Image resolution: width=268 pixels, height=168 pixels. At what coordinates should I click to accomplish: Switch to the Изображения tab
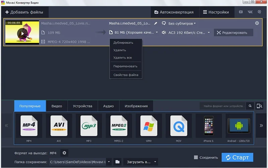136,106
